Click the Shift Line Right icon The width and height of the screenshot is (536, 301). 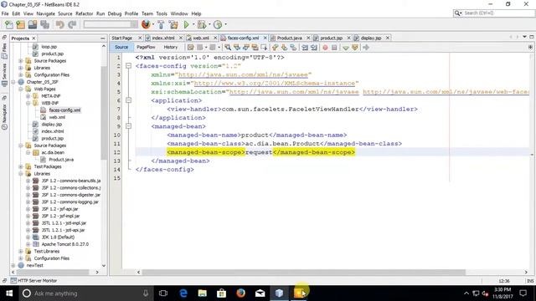pyautogui.click(x=314, y=47)
